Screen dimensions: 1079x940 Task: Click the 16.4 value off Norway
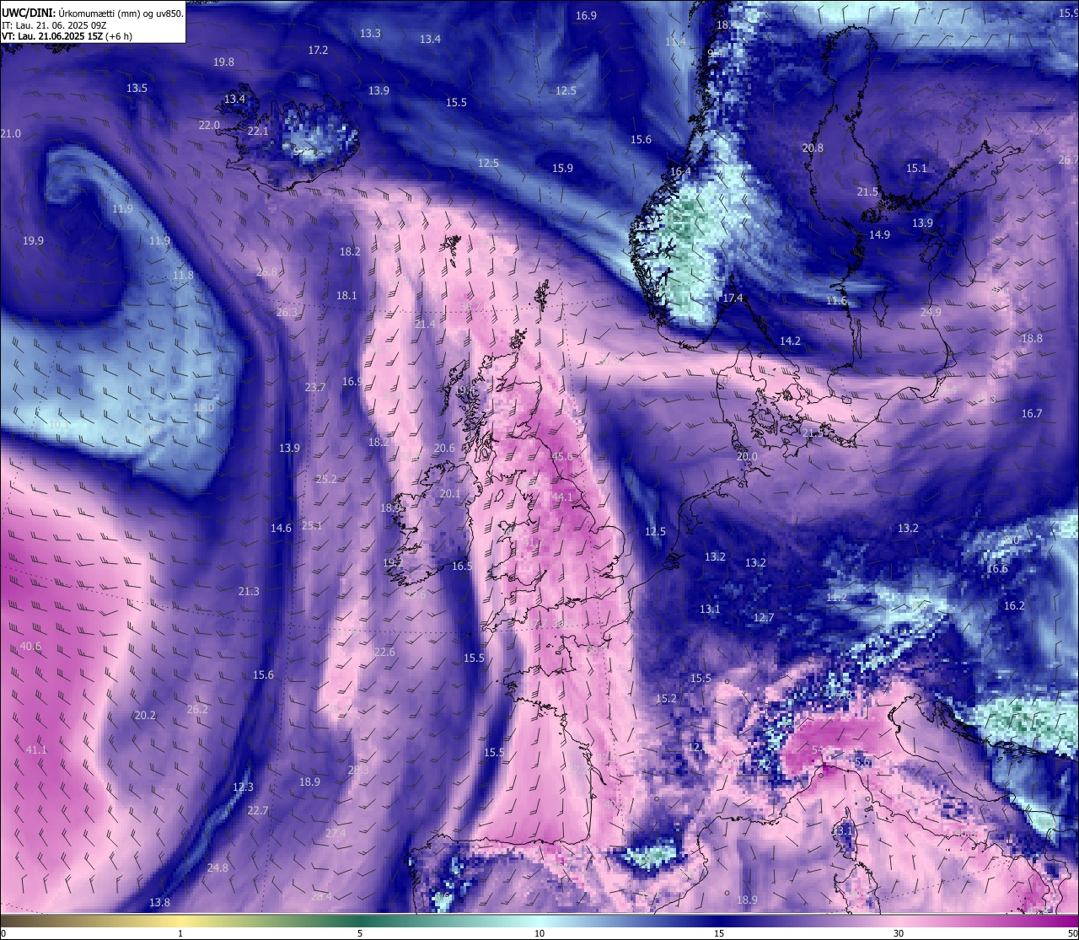point(680,172)
